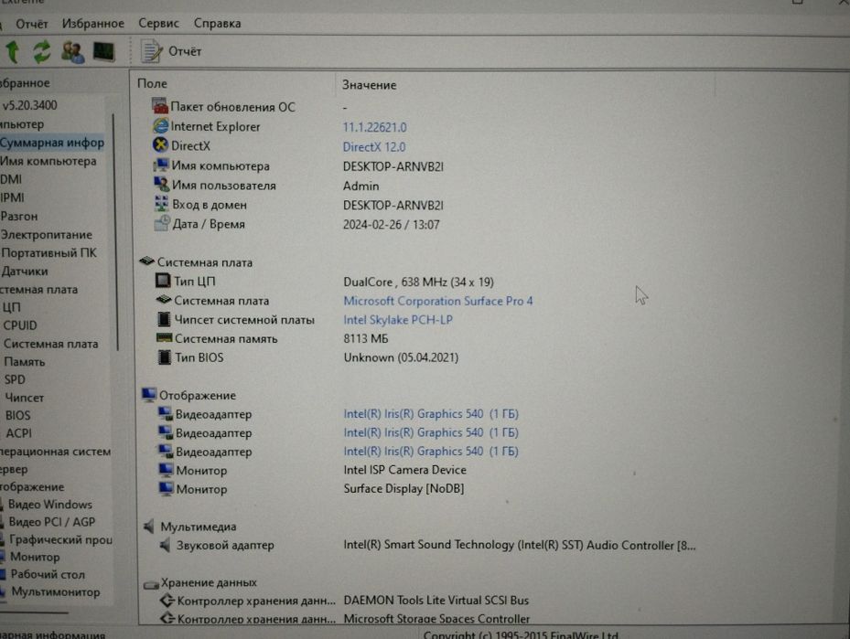Select the Intel ISP Camera Device value
Screen dimensions: 850x639
pyautogui.click(x=405, y=470)
